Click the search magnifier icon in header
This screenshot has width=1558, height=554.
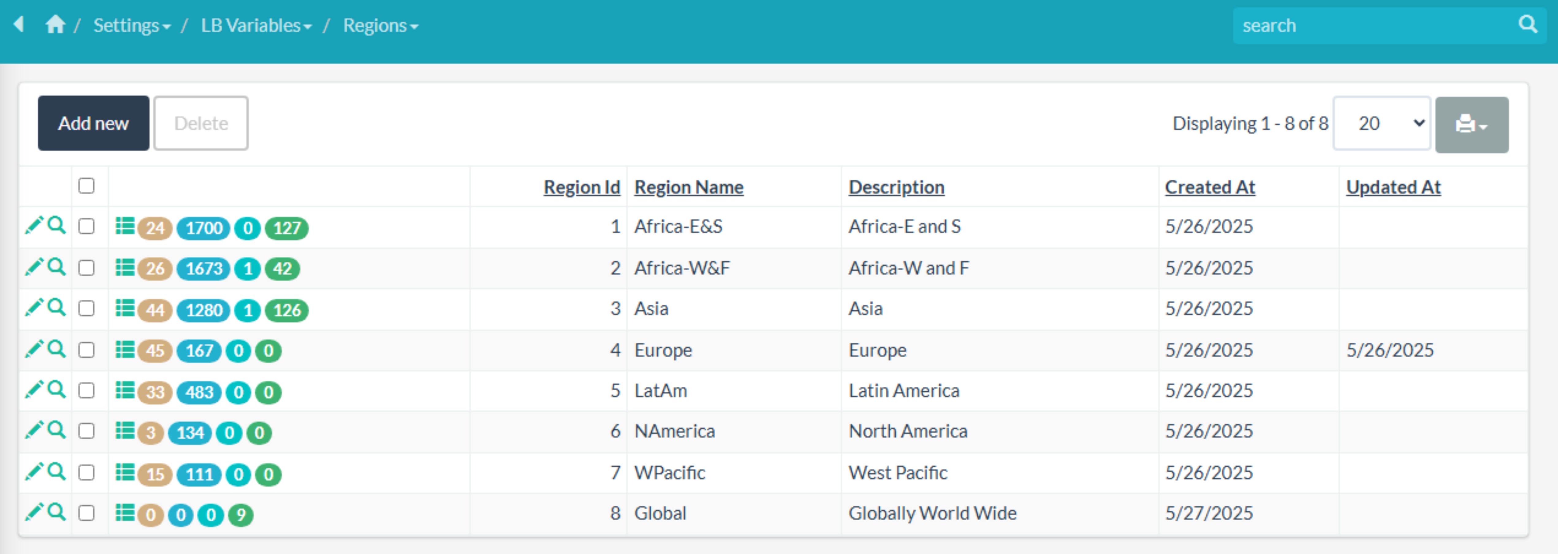[1528, 24]
